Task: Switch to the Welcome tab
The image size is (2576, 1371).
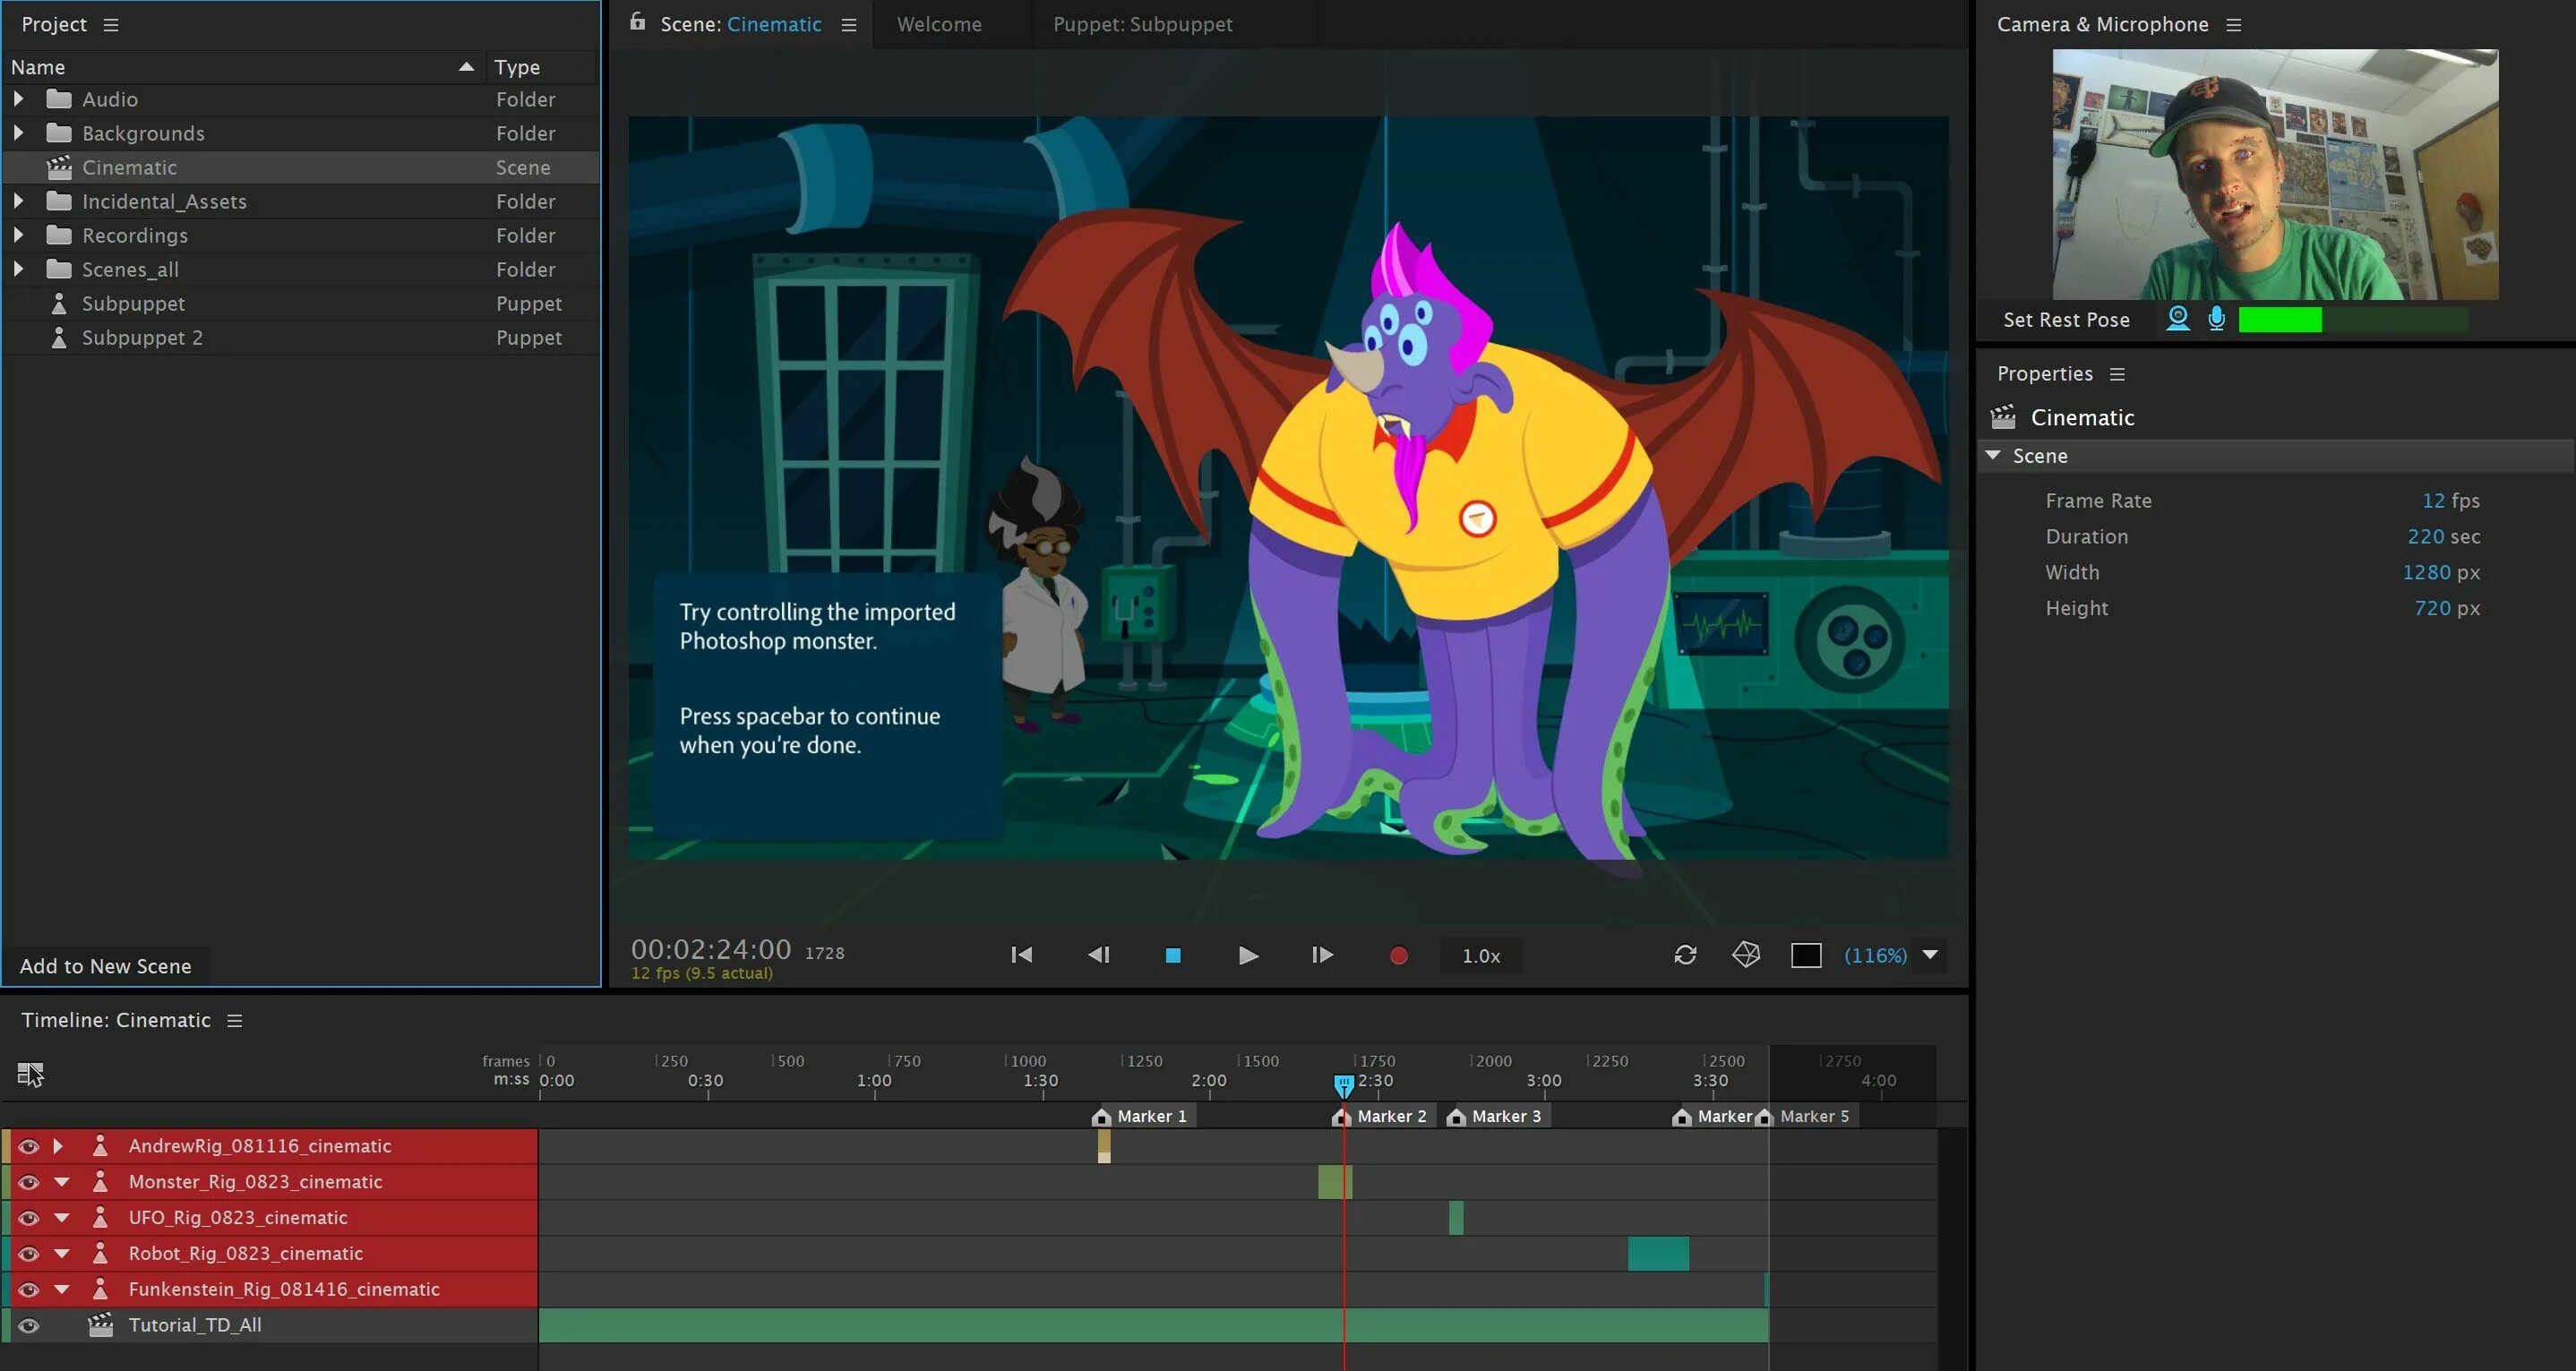Action: tap(938, 25)
